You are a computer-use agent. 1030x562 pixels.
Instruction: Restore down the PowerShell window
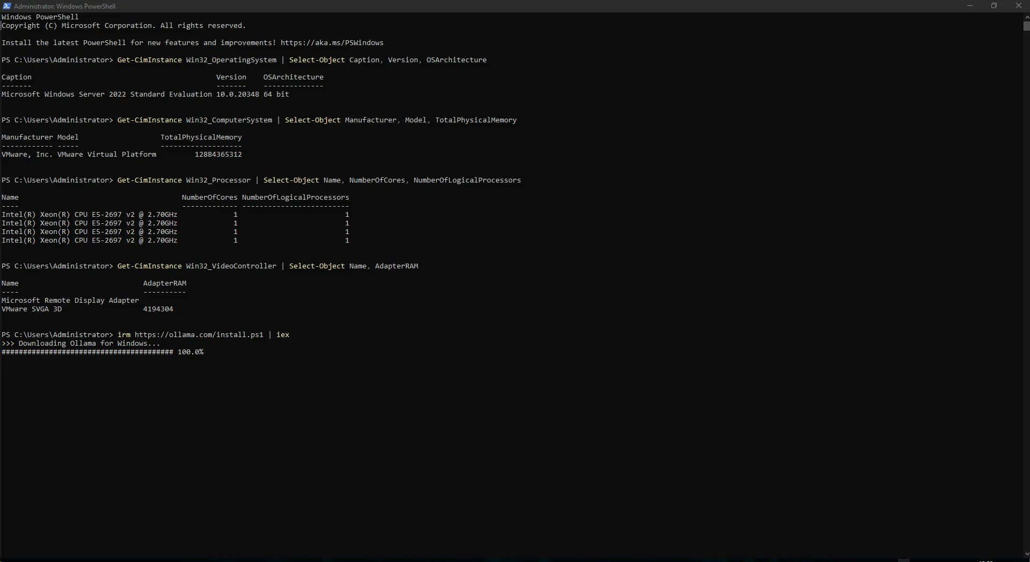[994, 6]
